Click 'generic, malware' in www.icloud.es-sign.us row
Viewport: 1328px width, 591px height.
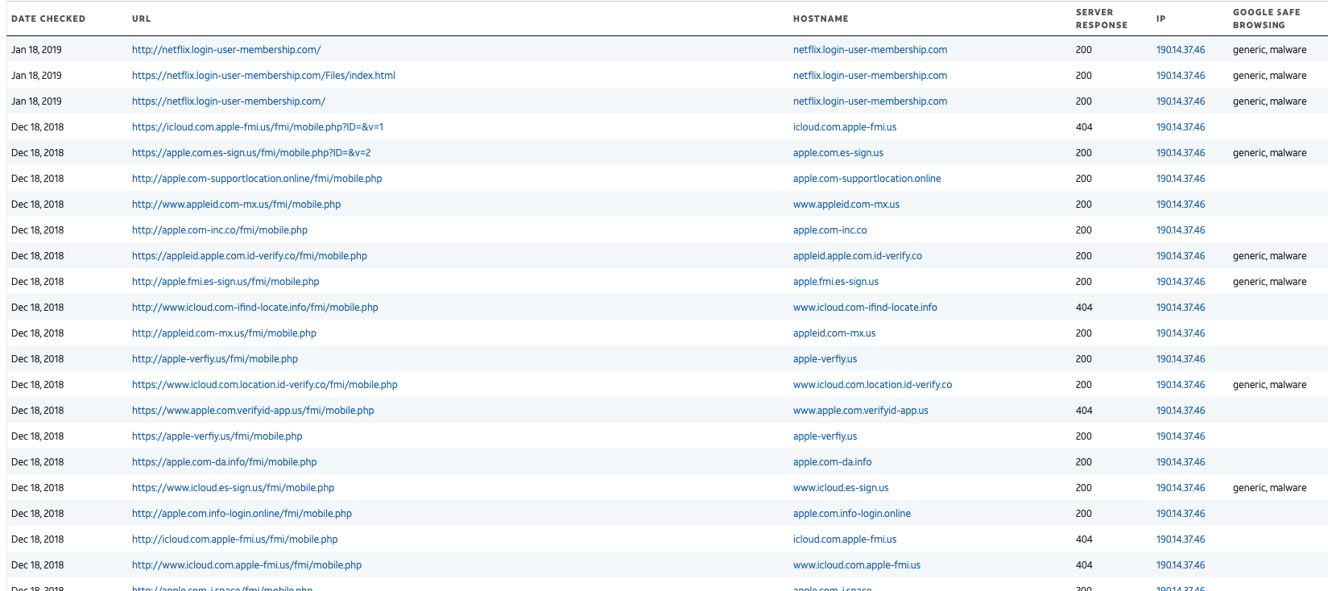click(1270, 488)
